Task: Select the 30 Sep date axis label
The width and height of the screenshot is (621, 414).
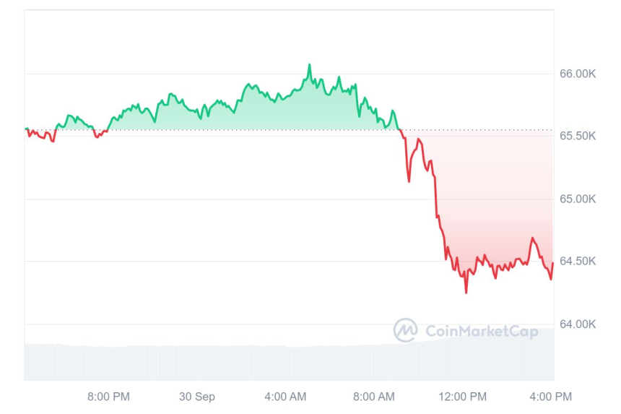Action: (x=196, y=397)
